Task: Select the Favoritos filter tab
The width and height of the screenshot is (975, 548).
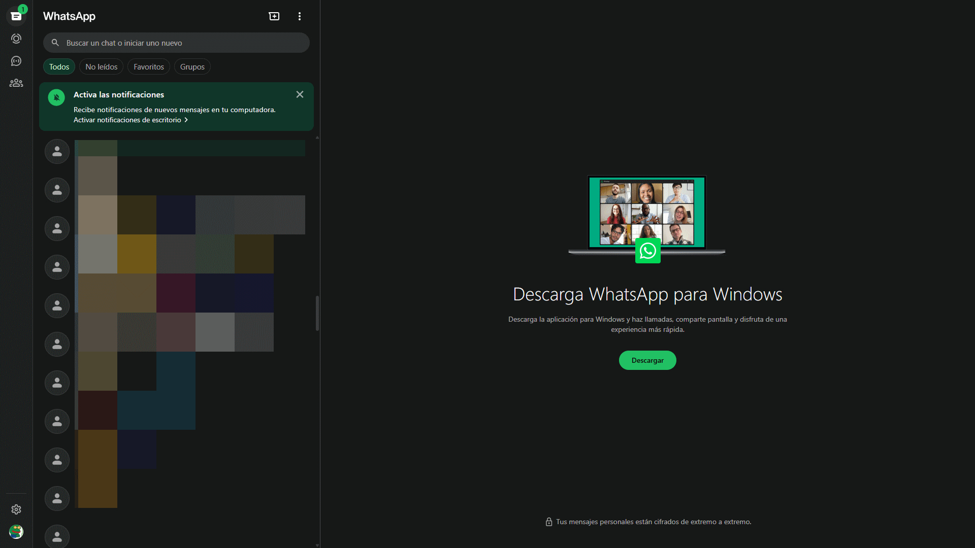Action: (149, 66)
